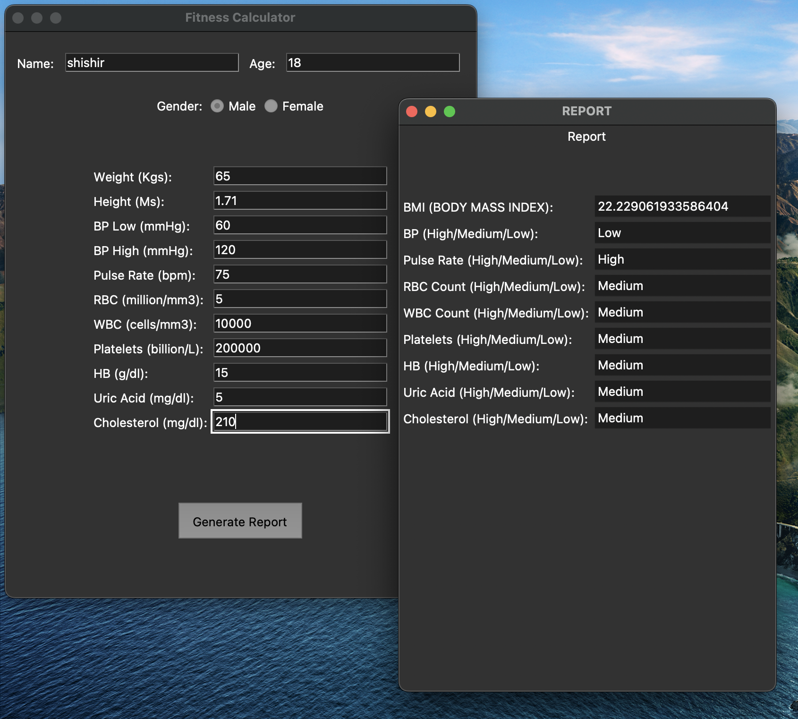Click the Uric Acid (mg/dl) input field
The image size is (798, 719).
click(300, 397)
